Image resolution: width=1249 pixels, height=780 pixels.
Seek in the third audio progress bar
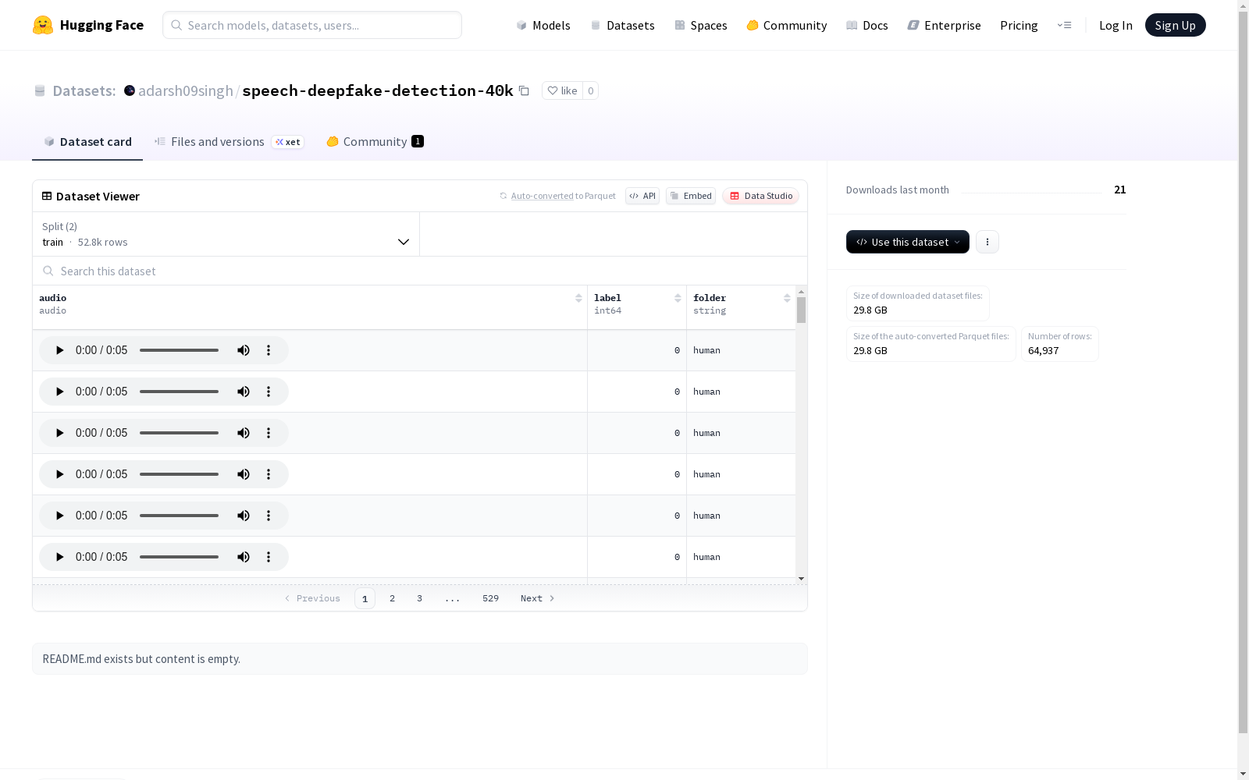[x=180, y=433]
